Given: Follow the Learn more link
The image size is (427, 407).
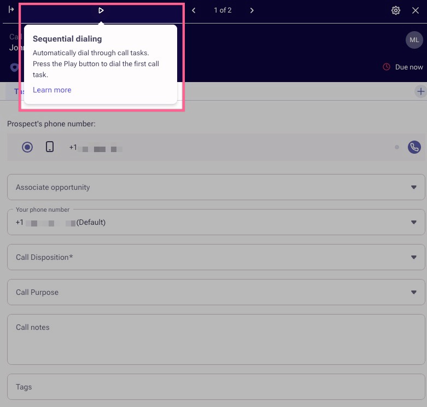Looking at the screenshot, I should point(52,90).
